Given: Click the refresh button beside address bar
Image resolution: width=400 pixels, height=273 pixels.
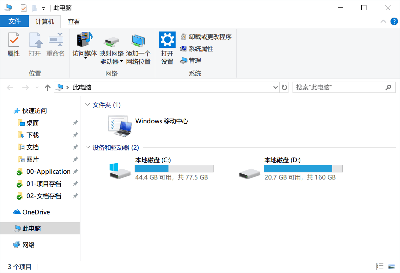Looking at the screenshot, I should tap(284, 87).
